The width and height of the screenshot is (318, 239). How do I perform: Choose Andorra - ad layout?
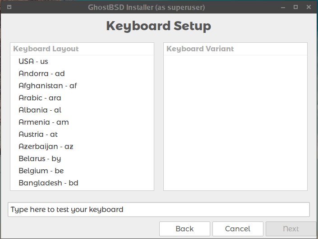click(x=42, y=73)
